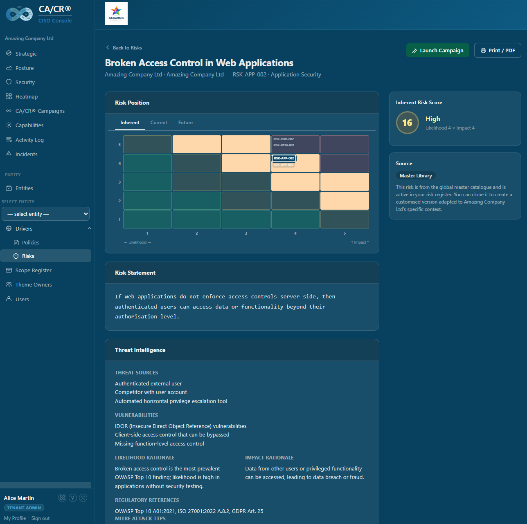Select the RSK-BCM-001 risk chip

284,145
